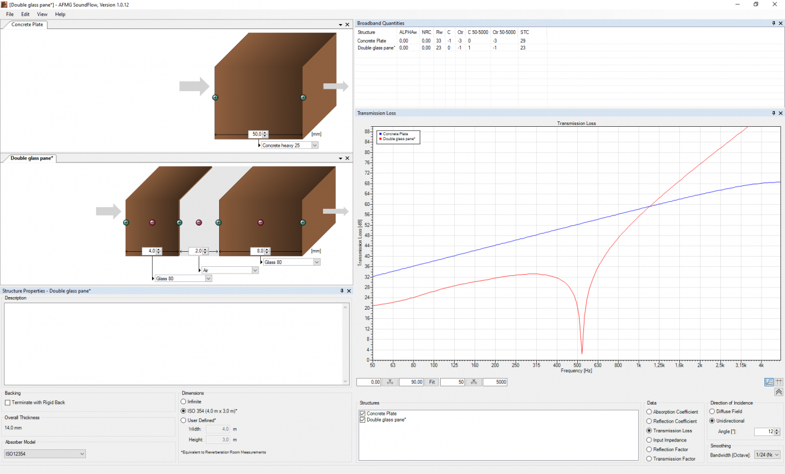Open the Edit menu
Viewport: 785px width, 474px height.
pos(25,14)
